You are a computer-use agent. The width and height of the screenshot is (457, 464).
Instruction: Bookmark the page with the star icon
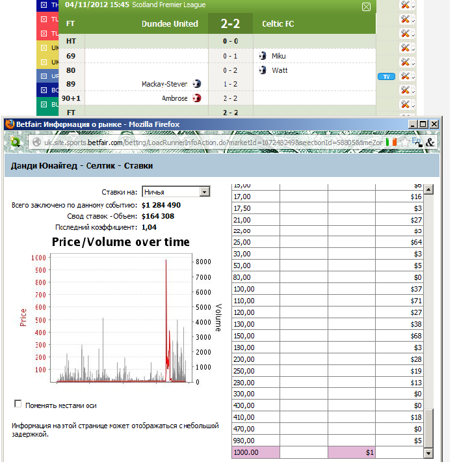[x=404, y=142]
